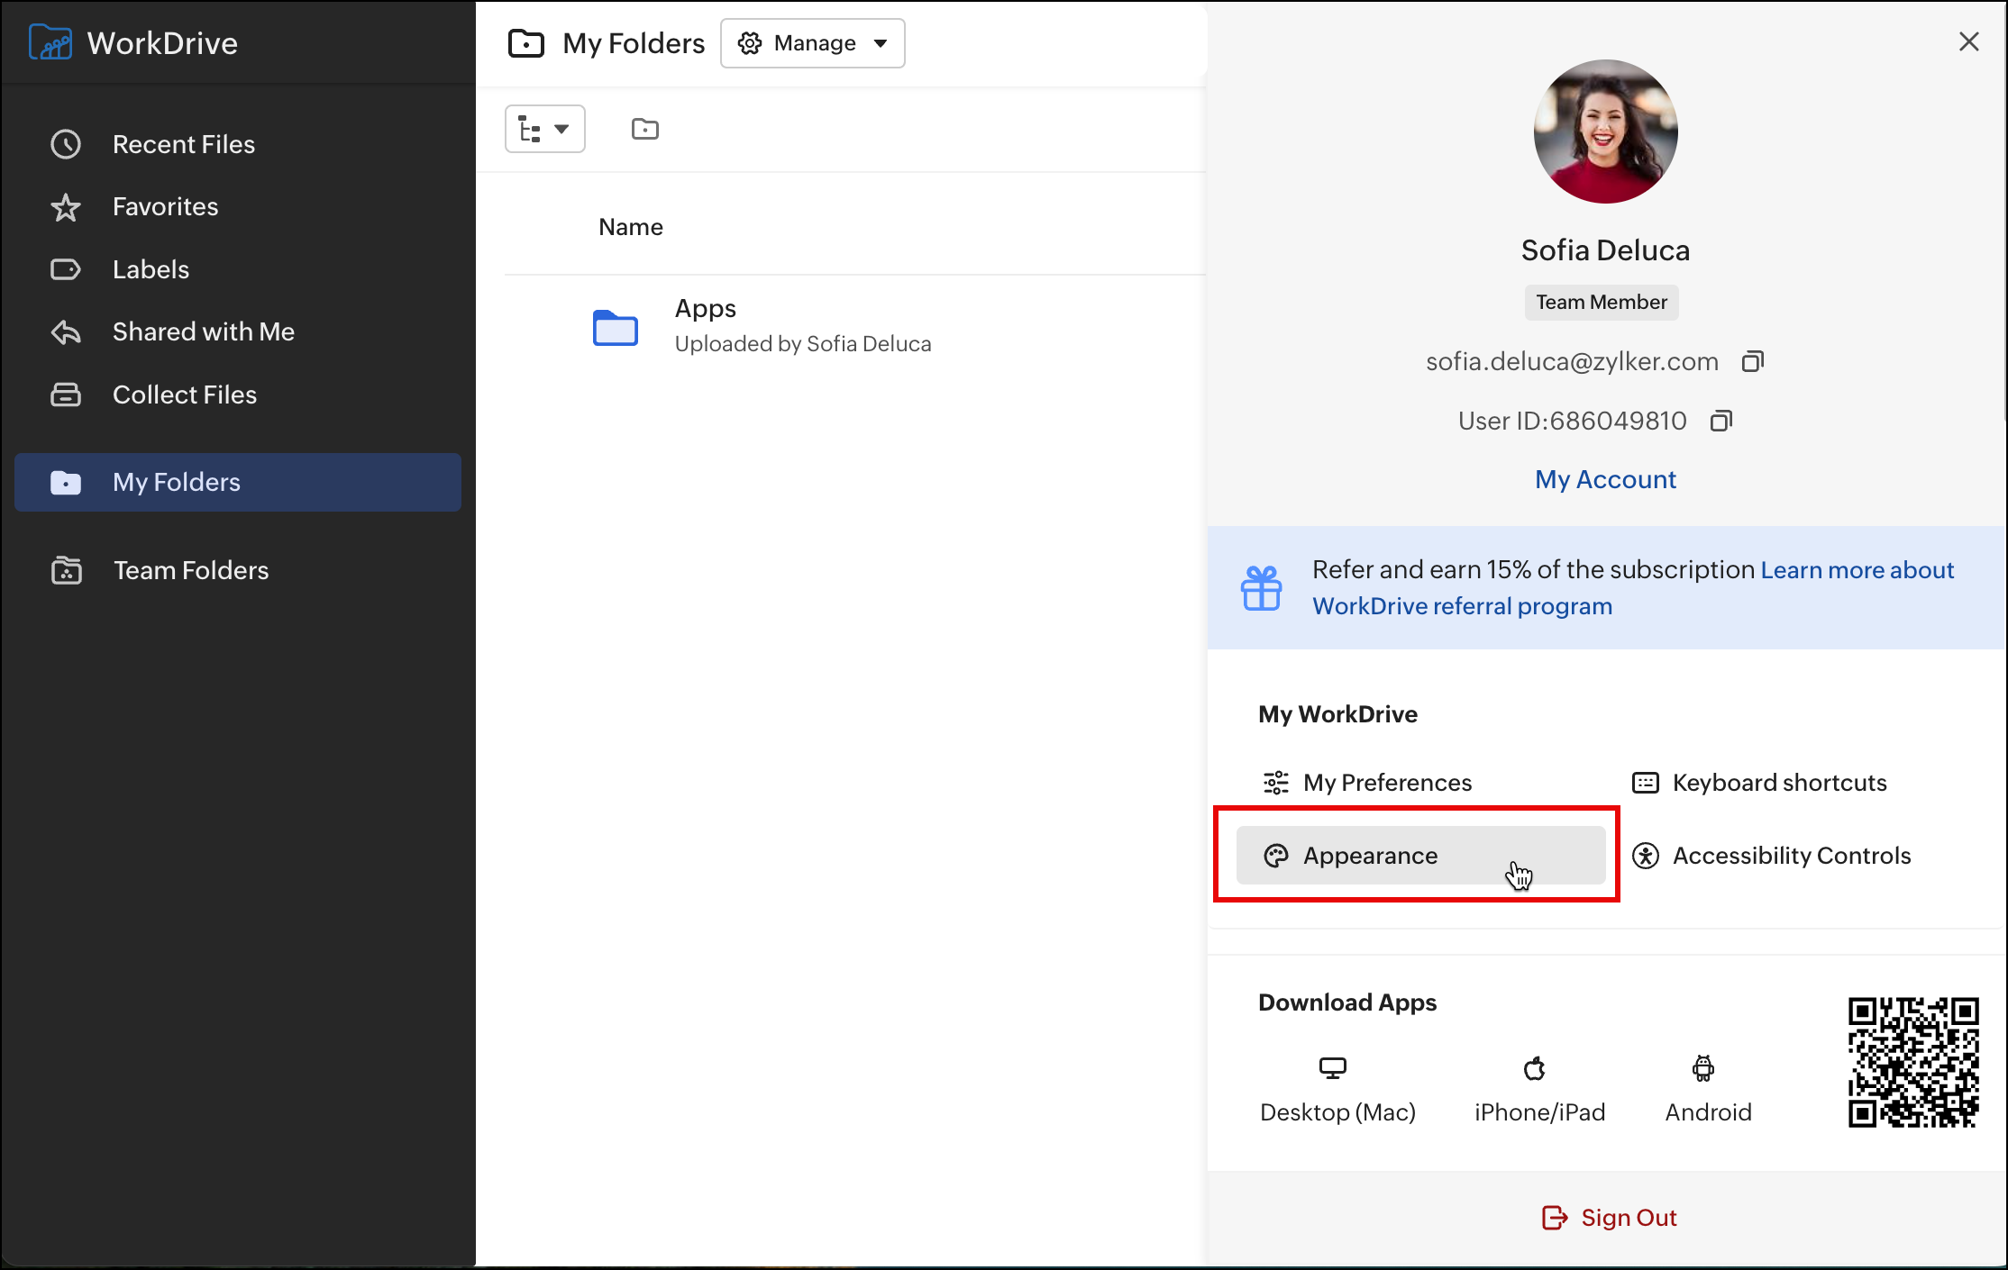The height and width of the screenshot is (1270, 2008).
Task: Click the referral gift icon
Action: 1261,588
